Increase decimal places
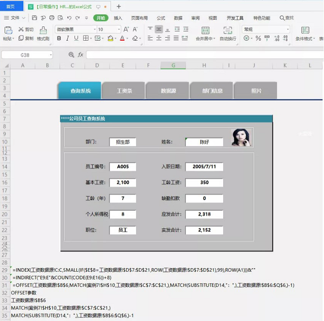Viewport: 324px width, 321px height. click(x=277, y=38)
